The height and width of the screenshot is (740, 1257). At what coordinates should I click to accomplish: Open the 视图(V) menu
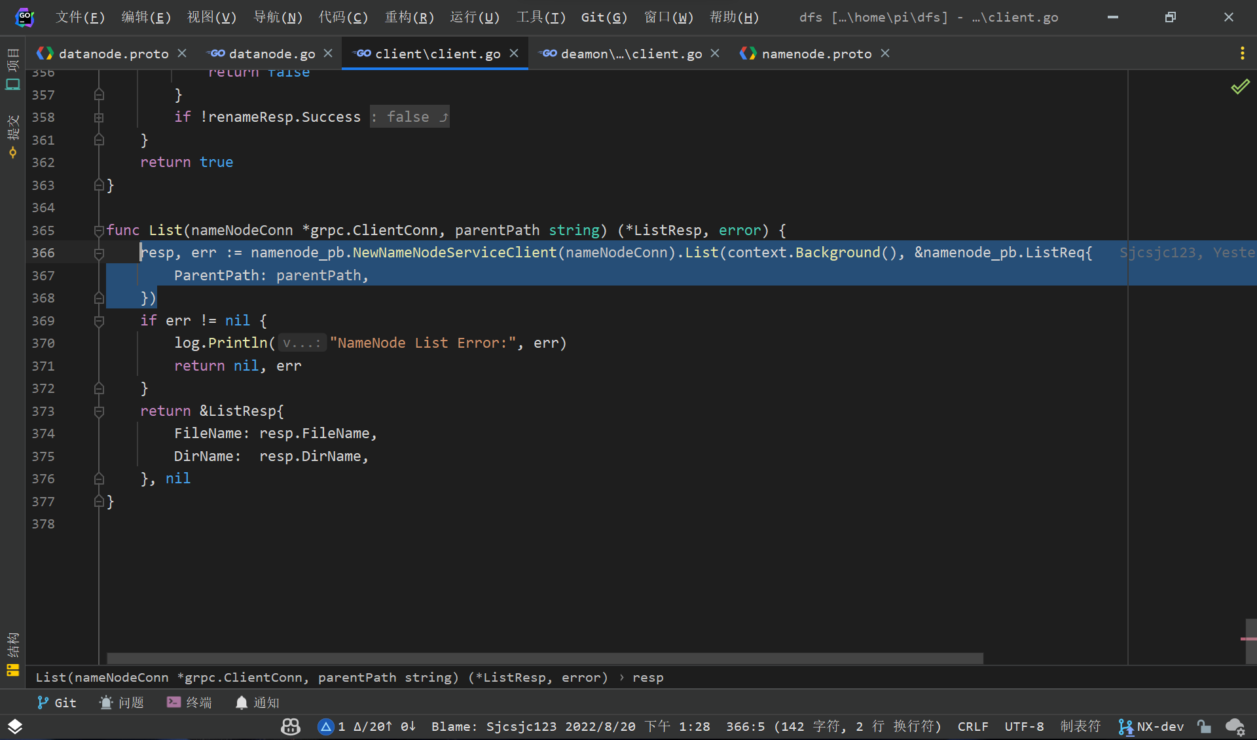(211, 17)
